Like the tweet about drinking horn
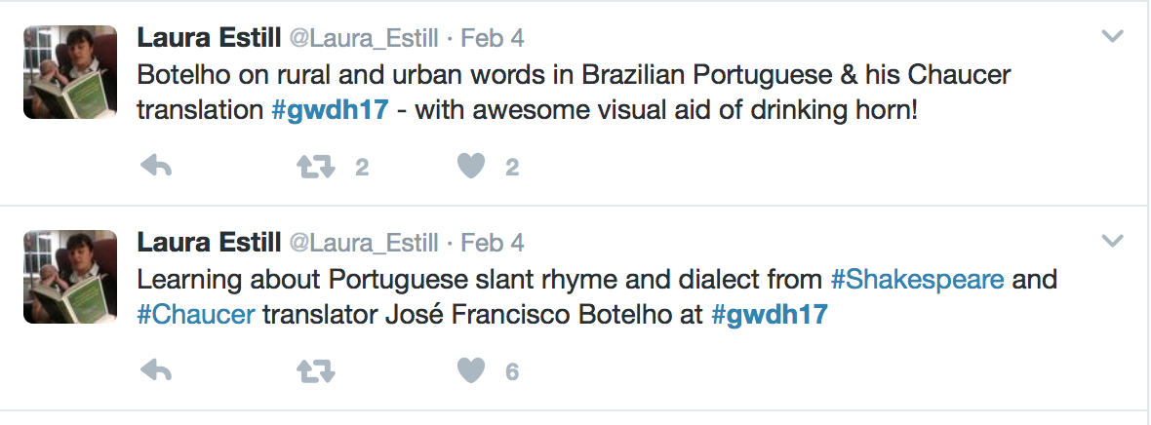Screen dimensions: 1151x425 pos(471,167)
